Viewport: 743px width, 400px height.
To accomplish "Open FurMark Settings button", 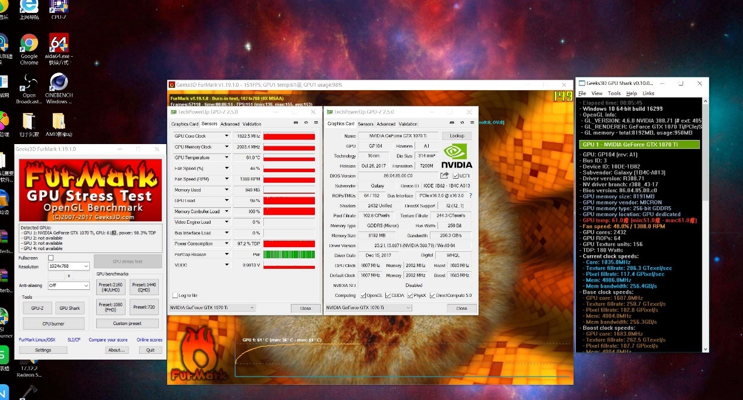I will [43, 350].
